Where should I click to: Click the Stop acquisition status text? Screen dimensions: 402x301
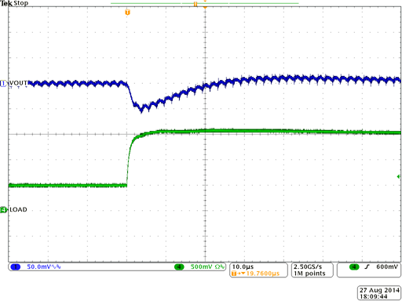(x=21, y=3)
